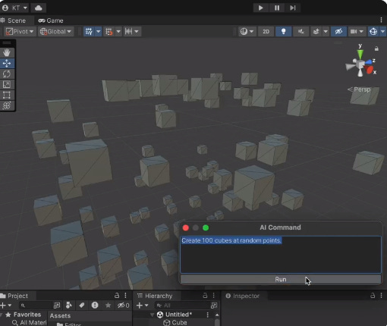Search by type in Project panel

pyautogui.click(x=69, y=306)
